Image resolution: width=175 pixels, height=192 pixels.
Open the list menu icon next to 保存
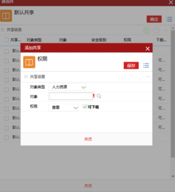click(146, 65)
